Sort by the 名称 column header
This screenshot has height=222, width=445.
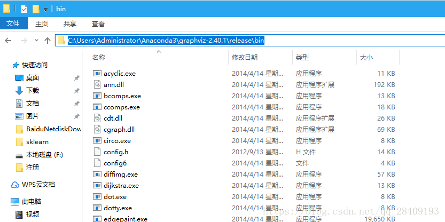pyautogui.click(x=99, y=58)
